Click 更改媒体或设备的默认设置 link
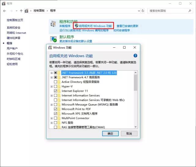 (76, 41)
